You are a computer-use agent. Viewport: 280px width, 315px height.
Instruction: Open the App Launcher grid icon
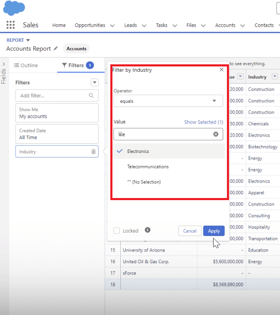[x=10, y=25]
